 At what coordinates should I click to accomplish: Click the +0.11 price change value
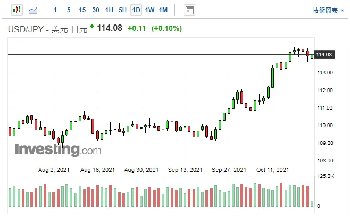pos(137,28)
